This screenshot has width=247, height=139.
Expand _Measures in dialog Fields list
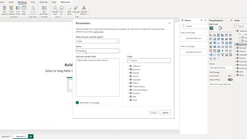pyautogui.click(x=129, y=66)
